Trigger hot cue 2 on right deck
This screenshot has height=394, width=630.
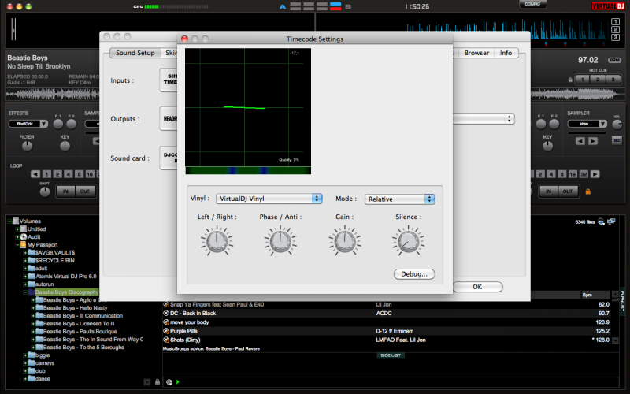598,80
